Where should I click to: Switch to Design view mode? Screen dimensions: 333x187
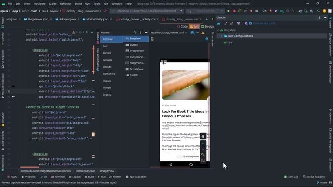208,26
